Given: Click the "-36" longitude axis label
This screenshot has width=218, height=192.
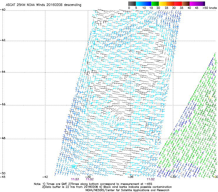Looking at the screenshot, I should pyautogui.click(x=131, y=177).
